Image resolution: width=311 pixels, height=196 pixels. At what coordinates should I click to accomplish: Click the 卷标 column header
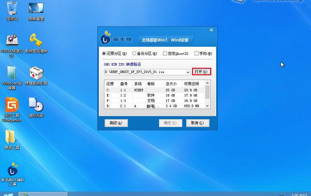tap(154, 84)
